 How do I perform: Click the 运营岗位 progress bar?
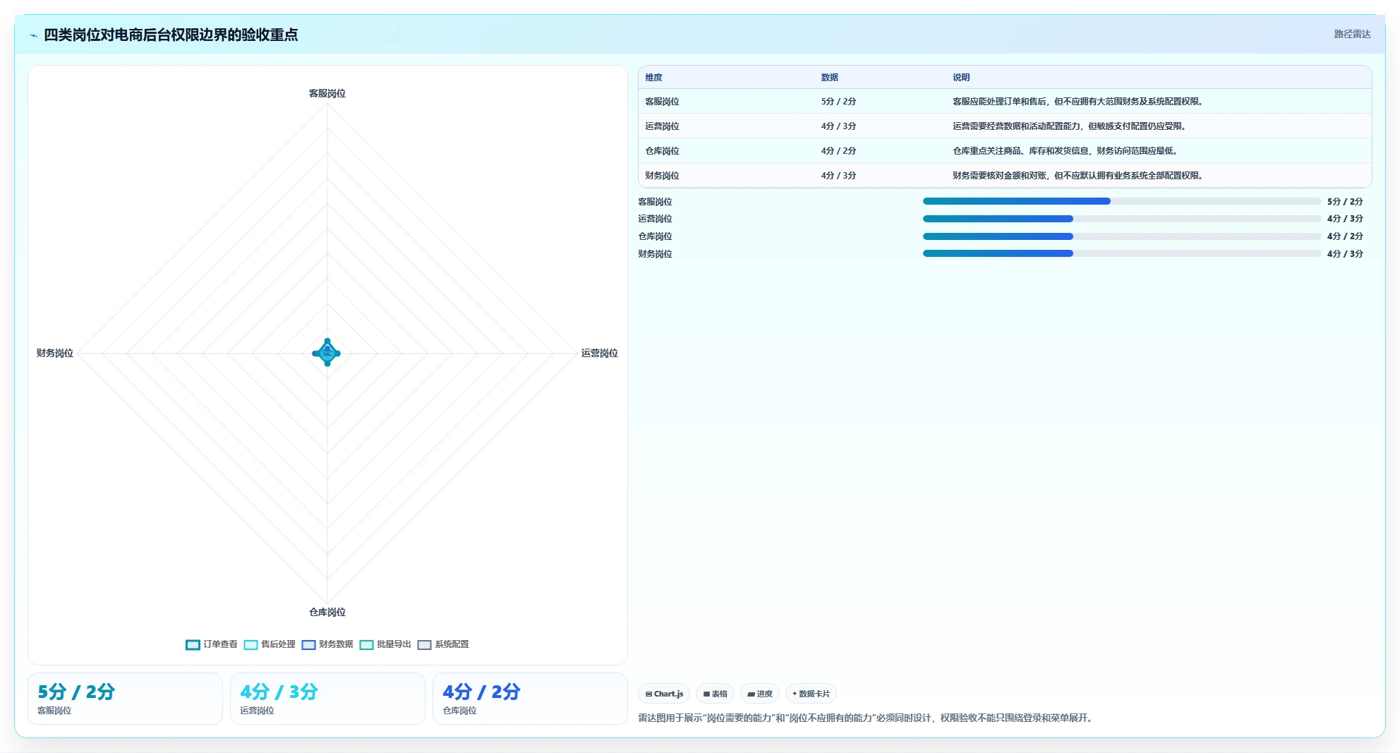point(1122,219)
